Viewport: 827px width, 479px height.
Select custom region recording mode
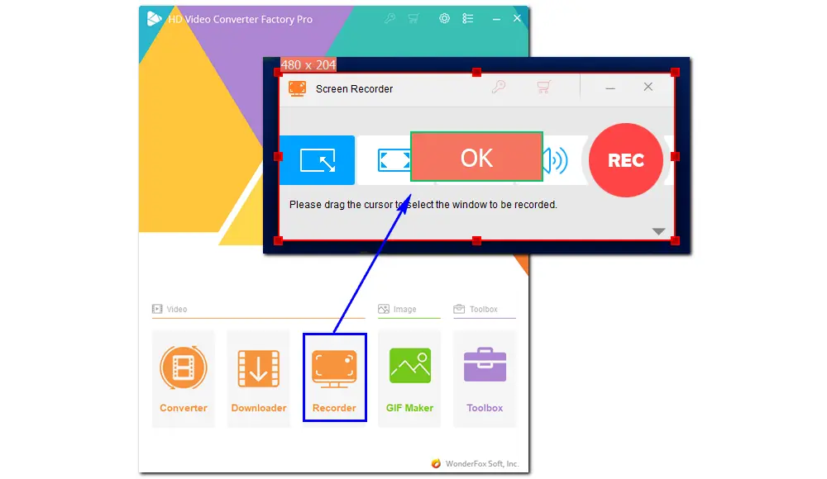pyautogui.click(x=317, y=160)
